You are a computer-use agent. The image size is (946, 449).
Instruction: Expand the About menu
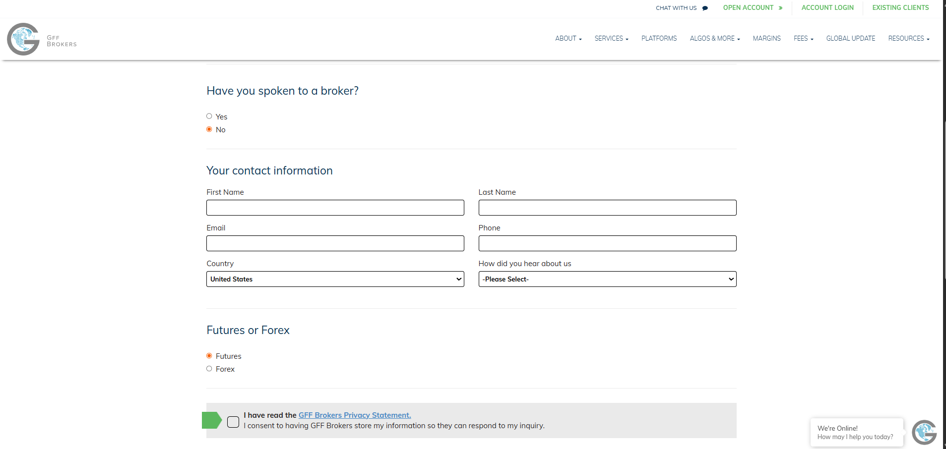[x=568, y=39]
